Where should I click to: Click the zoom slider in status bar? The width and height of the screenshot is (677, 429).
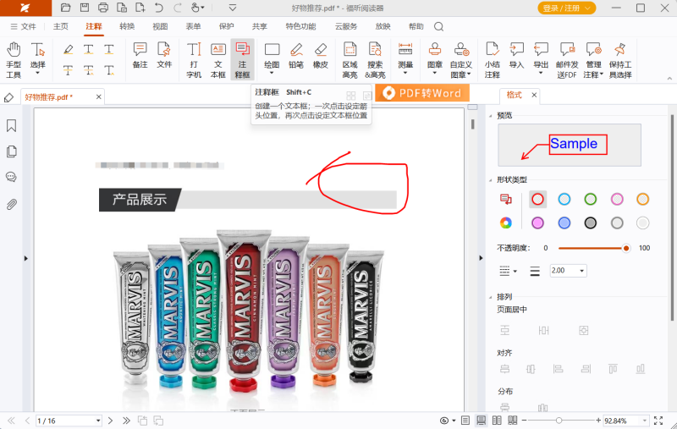[559, 421]
